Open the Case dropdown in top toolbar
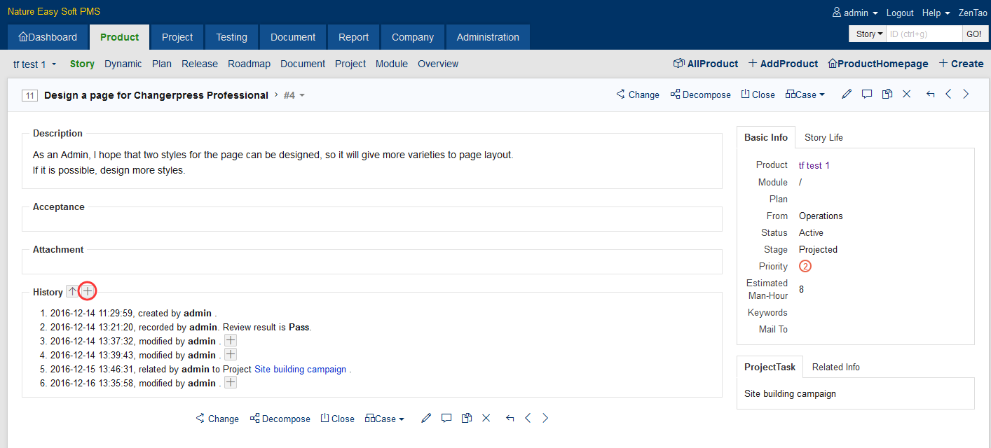Viewport: 991px width, 448px height. 805,94
